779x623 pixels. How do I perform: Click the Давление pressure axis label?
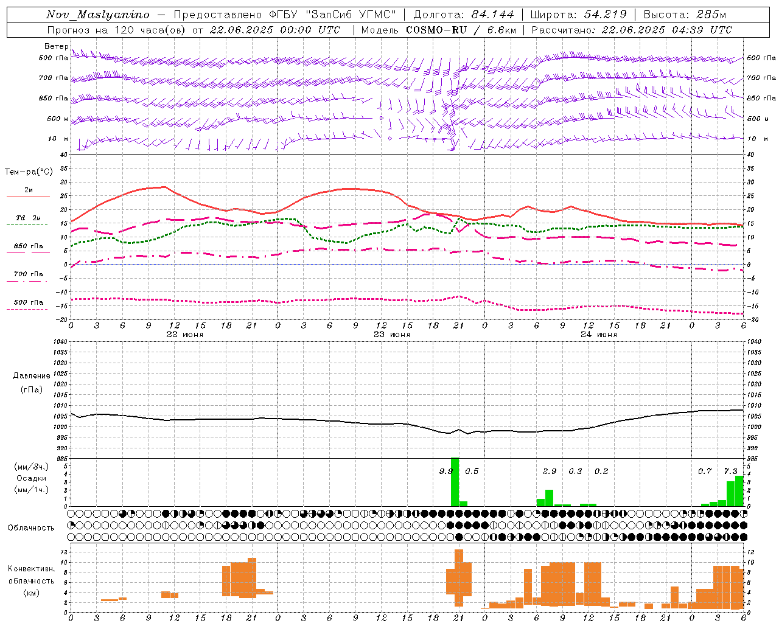pyautogui.click(x=32, y=376)
